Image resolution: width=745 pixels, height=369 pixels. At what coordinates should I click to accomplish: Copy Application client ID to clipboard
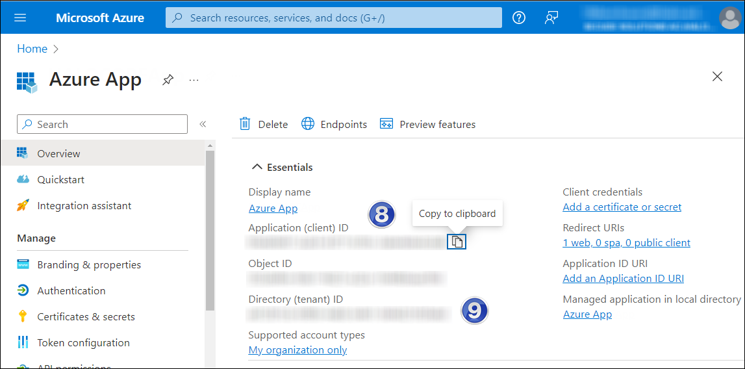pos(457,242)
